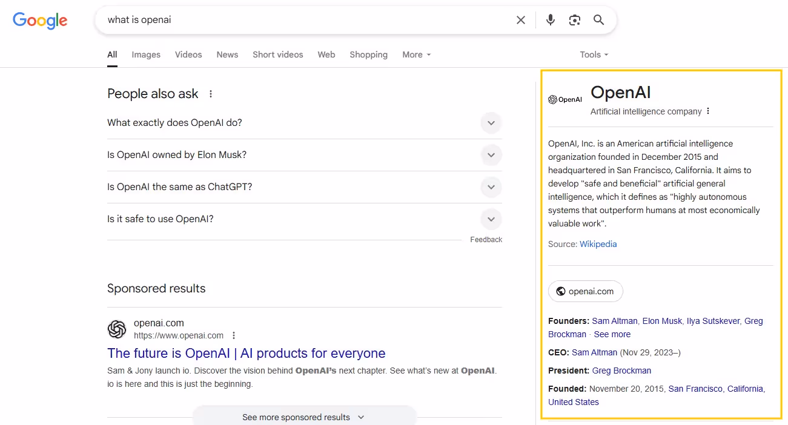Open more options beside Artificial intelligence company
This screenshot has height=425, width=788.
[708, 111]
